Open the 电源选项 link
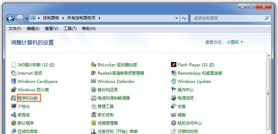The height and width of the screenshot is (134, 278). [186, 98]
